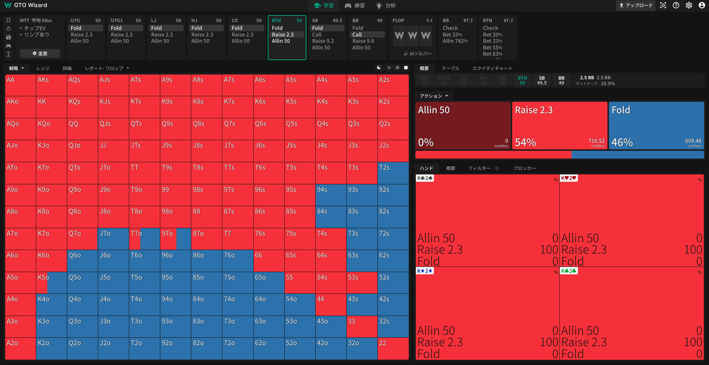Switch to the 分析 tab
Viewport: 709px width, 365px height.
[x=386, y=6]
